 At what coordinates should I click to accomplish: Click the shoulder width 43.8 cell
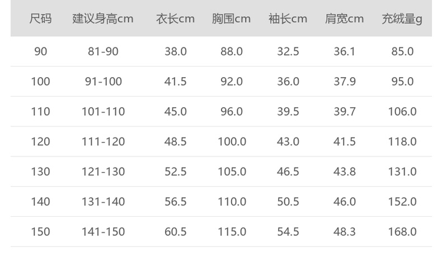pos(345,172)
